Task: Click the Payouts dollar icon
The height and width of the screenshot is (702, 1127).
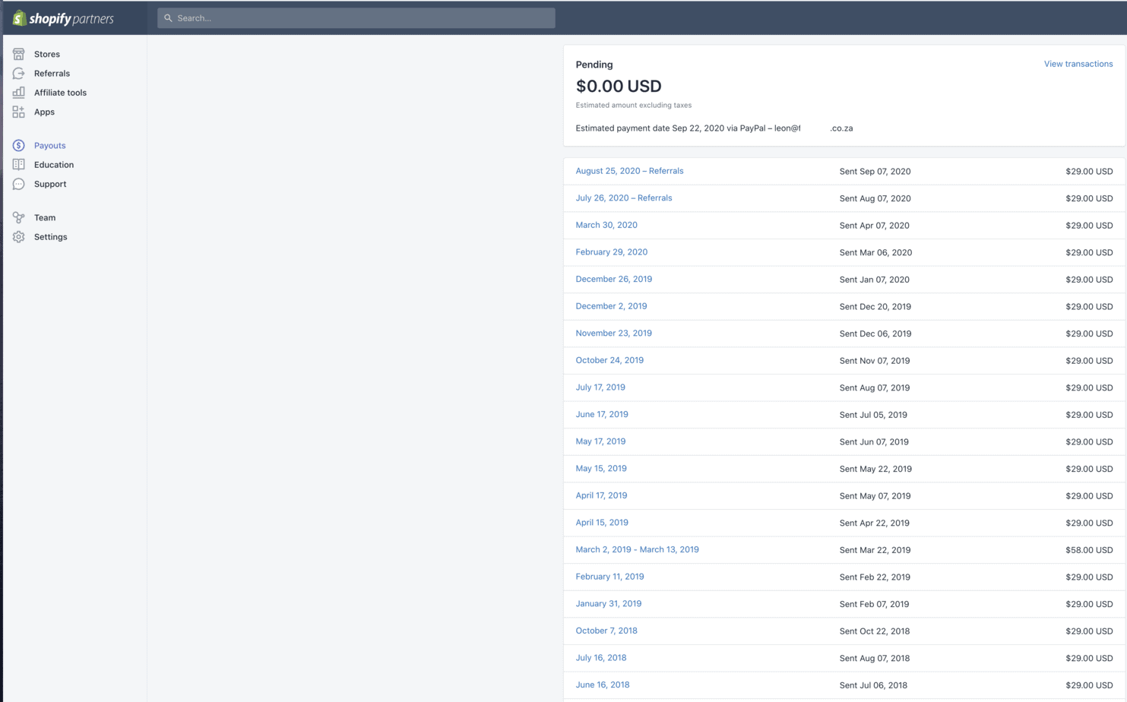Action: click(18, 145)
